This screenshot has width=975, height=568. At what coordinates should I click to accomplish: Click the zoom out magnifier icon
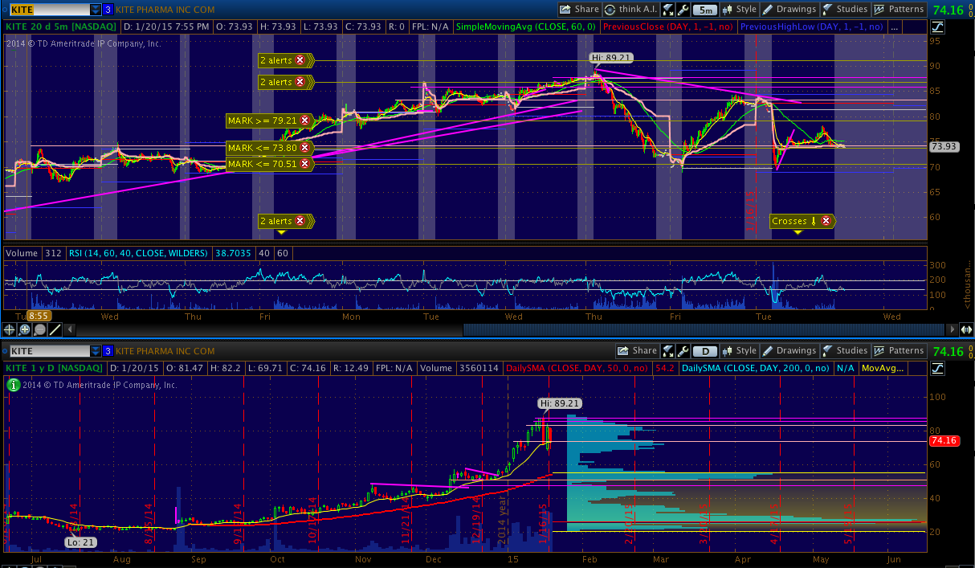39,329
